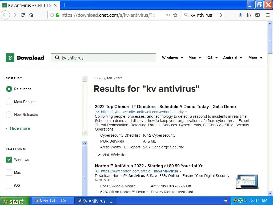Close the Kv Antivirus tab
The width and height of the screenshot is (273, 205).
[55, 5]
